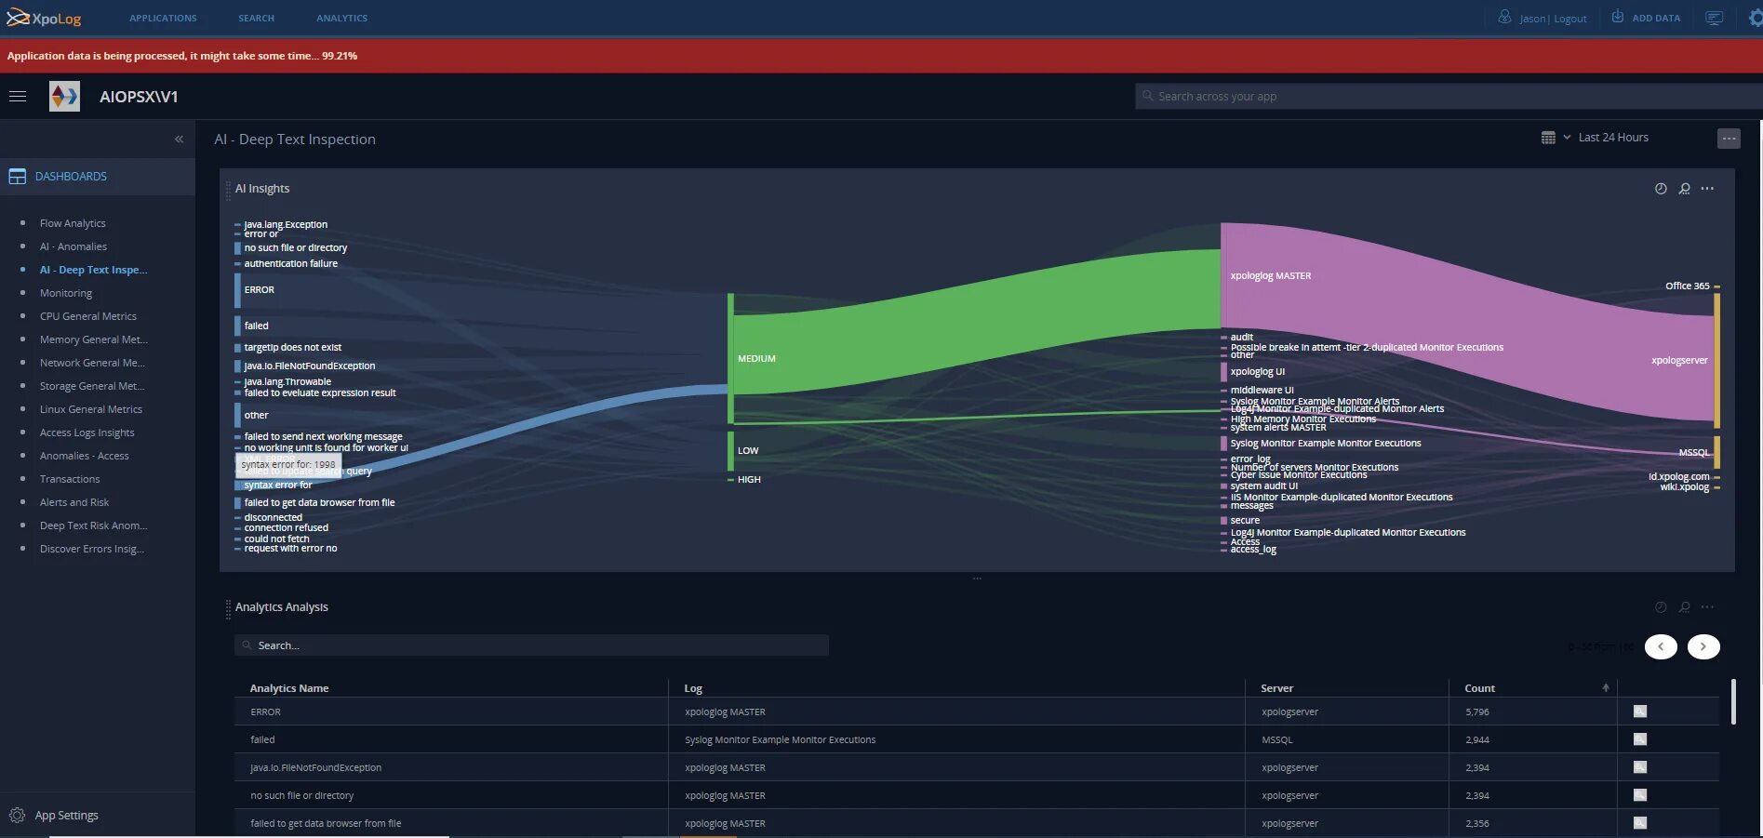Click the LOW severity node in Sankey chart
This screenshot has height=838, width=1763.
[731, 451]
